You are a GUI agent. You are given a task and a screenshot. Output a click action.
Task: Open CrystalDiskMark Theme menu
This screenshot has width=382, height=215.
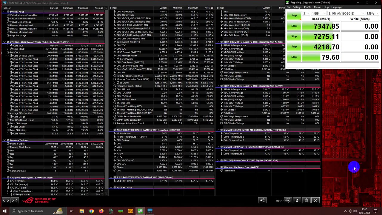pyautogui.click(x=317, y=7)
